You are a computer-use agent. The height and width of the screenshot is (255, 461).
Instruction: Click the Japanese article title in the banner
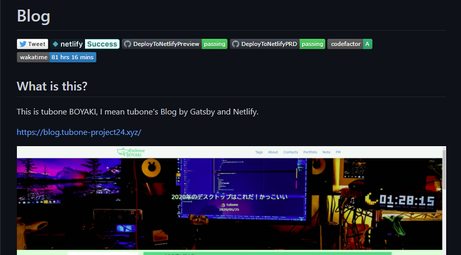[229, 196]
